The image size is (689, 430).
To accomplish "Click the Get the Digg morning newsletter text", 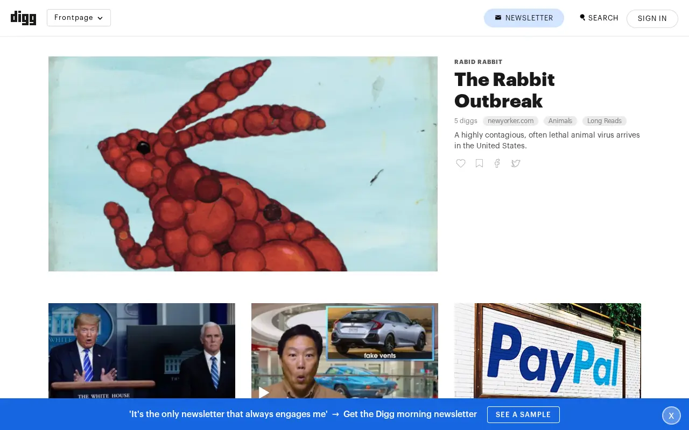I will [x=410, y=414].
